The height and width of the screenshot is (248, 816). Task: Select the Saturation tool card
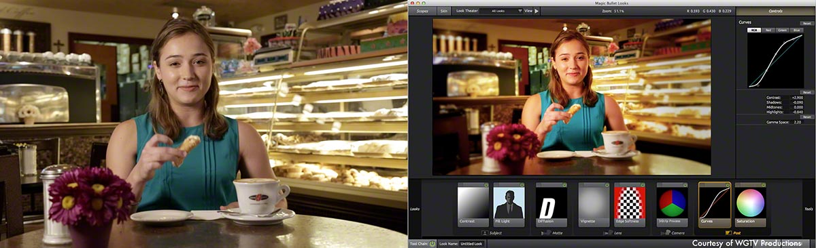click(x=751, y=205)
